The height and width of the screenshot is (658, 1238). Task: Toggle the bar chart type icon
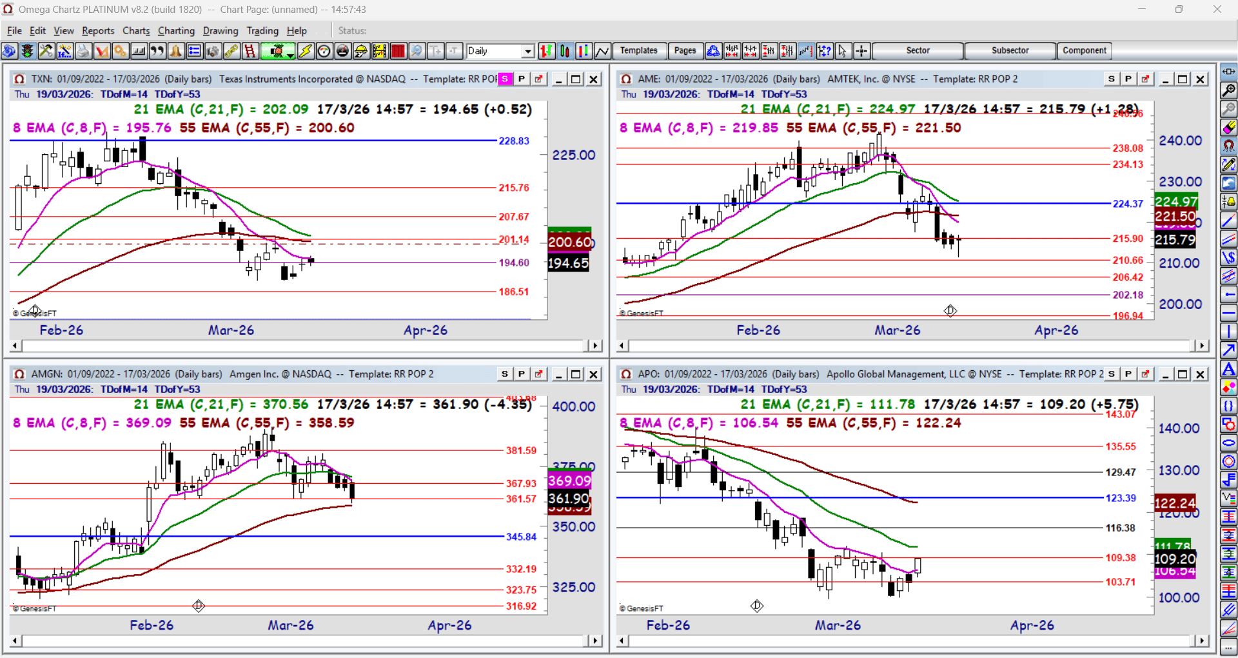click(547, 51)
